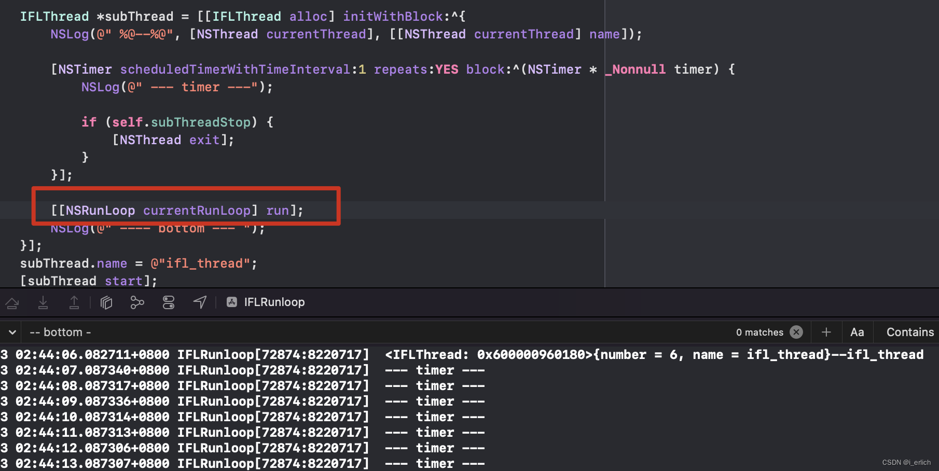Toggle the Aa case-sensitive matching option
939x471 pixels.
(857, 332)
